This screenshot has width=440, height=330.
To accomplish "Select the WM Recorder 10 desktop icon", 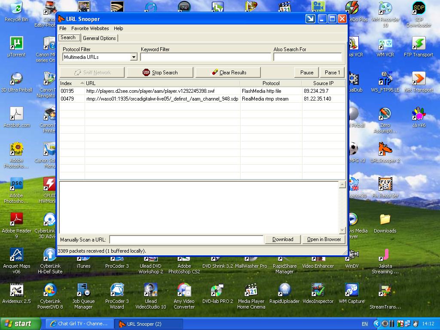I will click(x=385, y=14).
